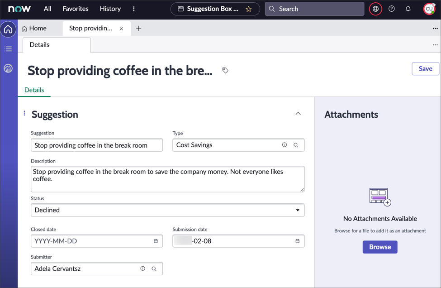Open the list icon in the left sidebar
This screenshot has width=441, height=288.
(x=8, y=48)
